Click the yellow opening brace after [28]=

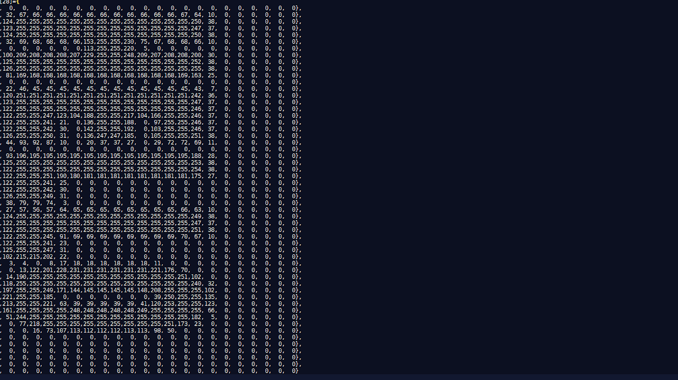pyautogui.click(x=17, y=2)
